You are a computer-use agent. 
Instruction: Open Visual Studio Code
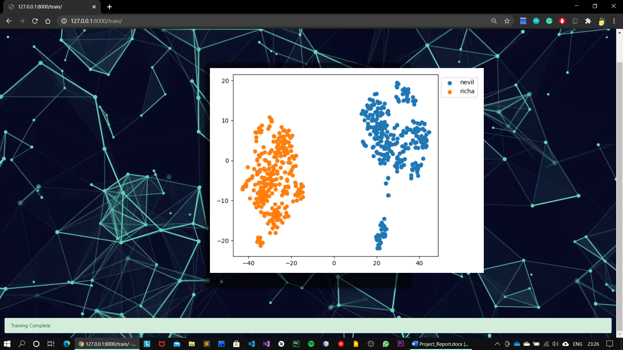pos(251,344)
